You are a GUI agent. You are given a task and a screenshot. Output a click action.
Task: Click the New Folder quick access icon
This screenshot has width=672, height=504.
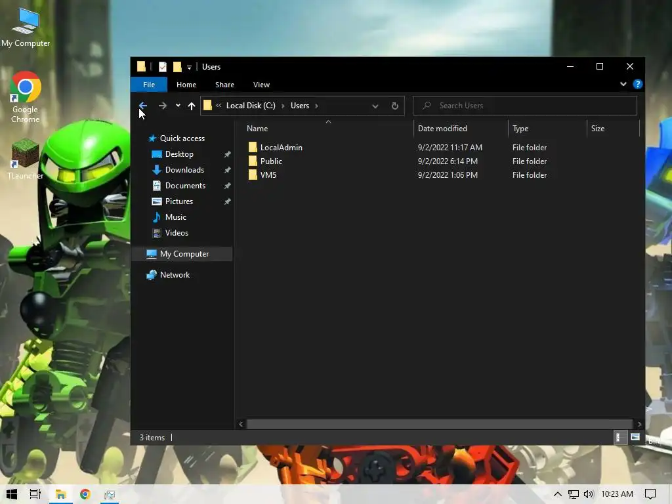tap(177, 67)
